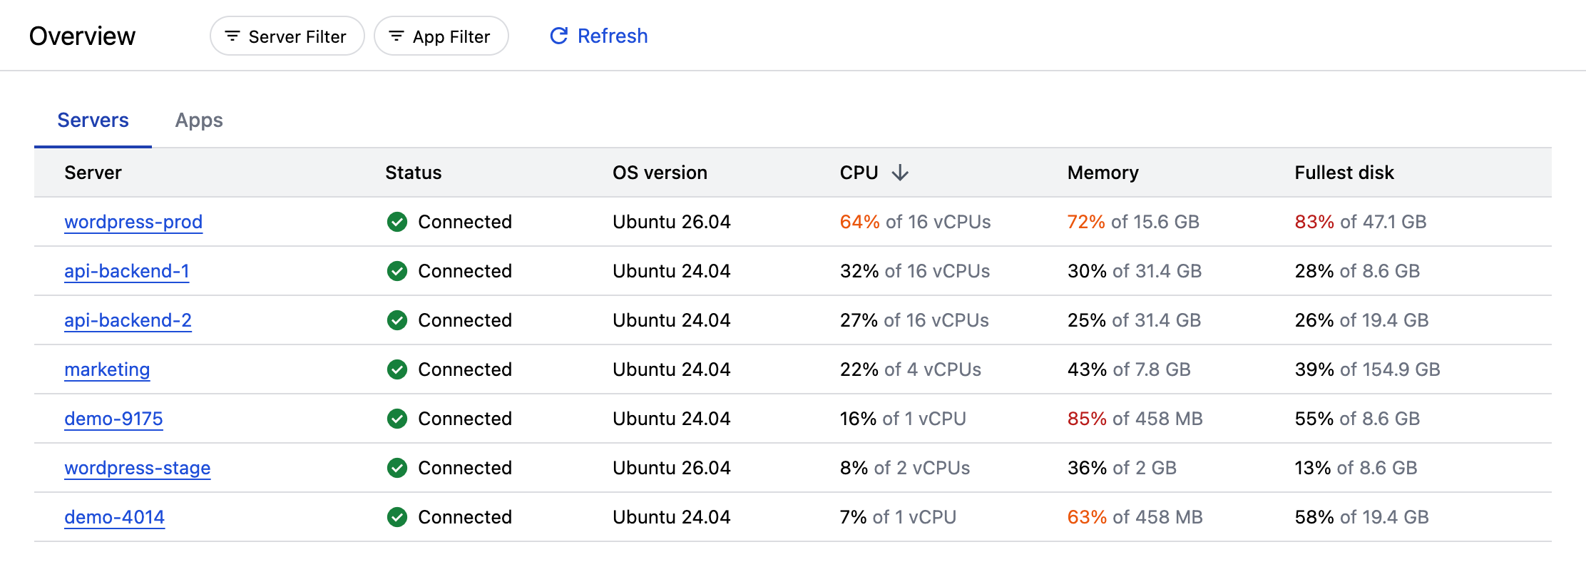1586x567 pixels.
Task: Open the wordpress-prod server link
Action: point(133,222)
